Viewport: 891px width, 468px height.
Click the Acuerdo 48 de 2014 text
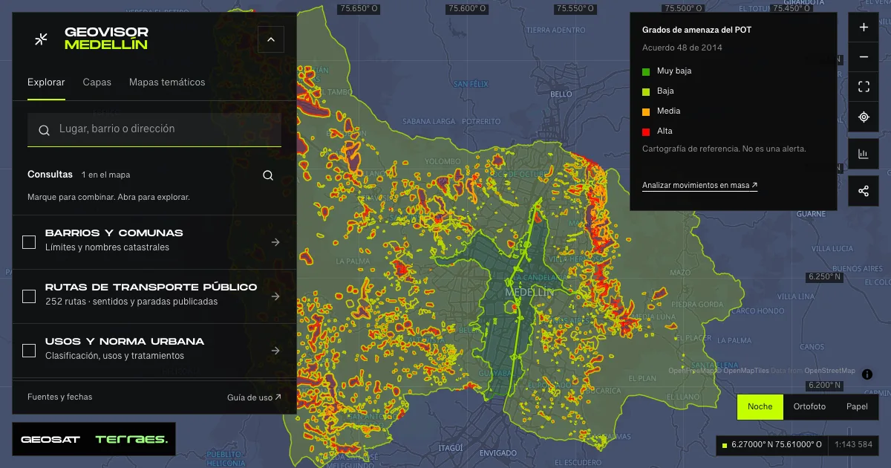tap(682, 48)
